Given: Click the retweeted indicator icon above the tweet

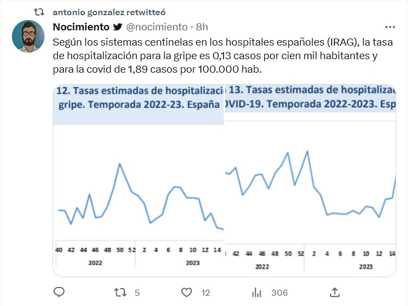Looking at the screenshot, I should pos(39,11).
